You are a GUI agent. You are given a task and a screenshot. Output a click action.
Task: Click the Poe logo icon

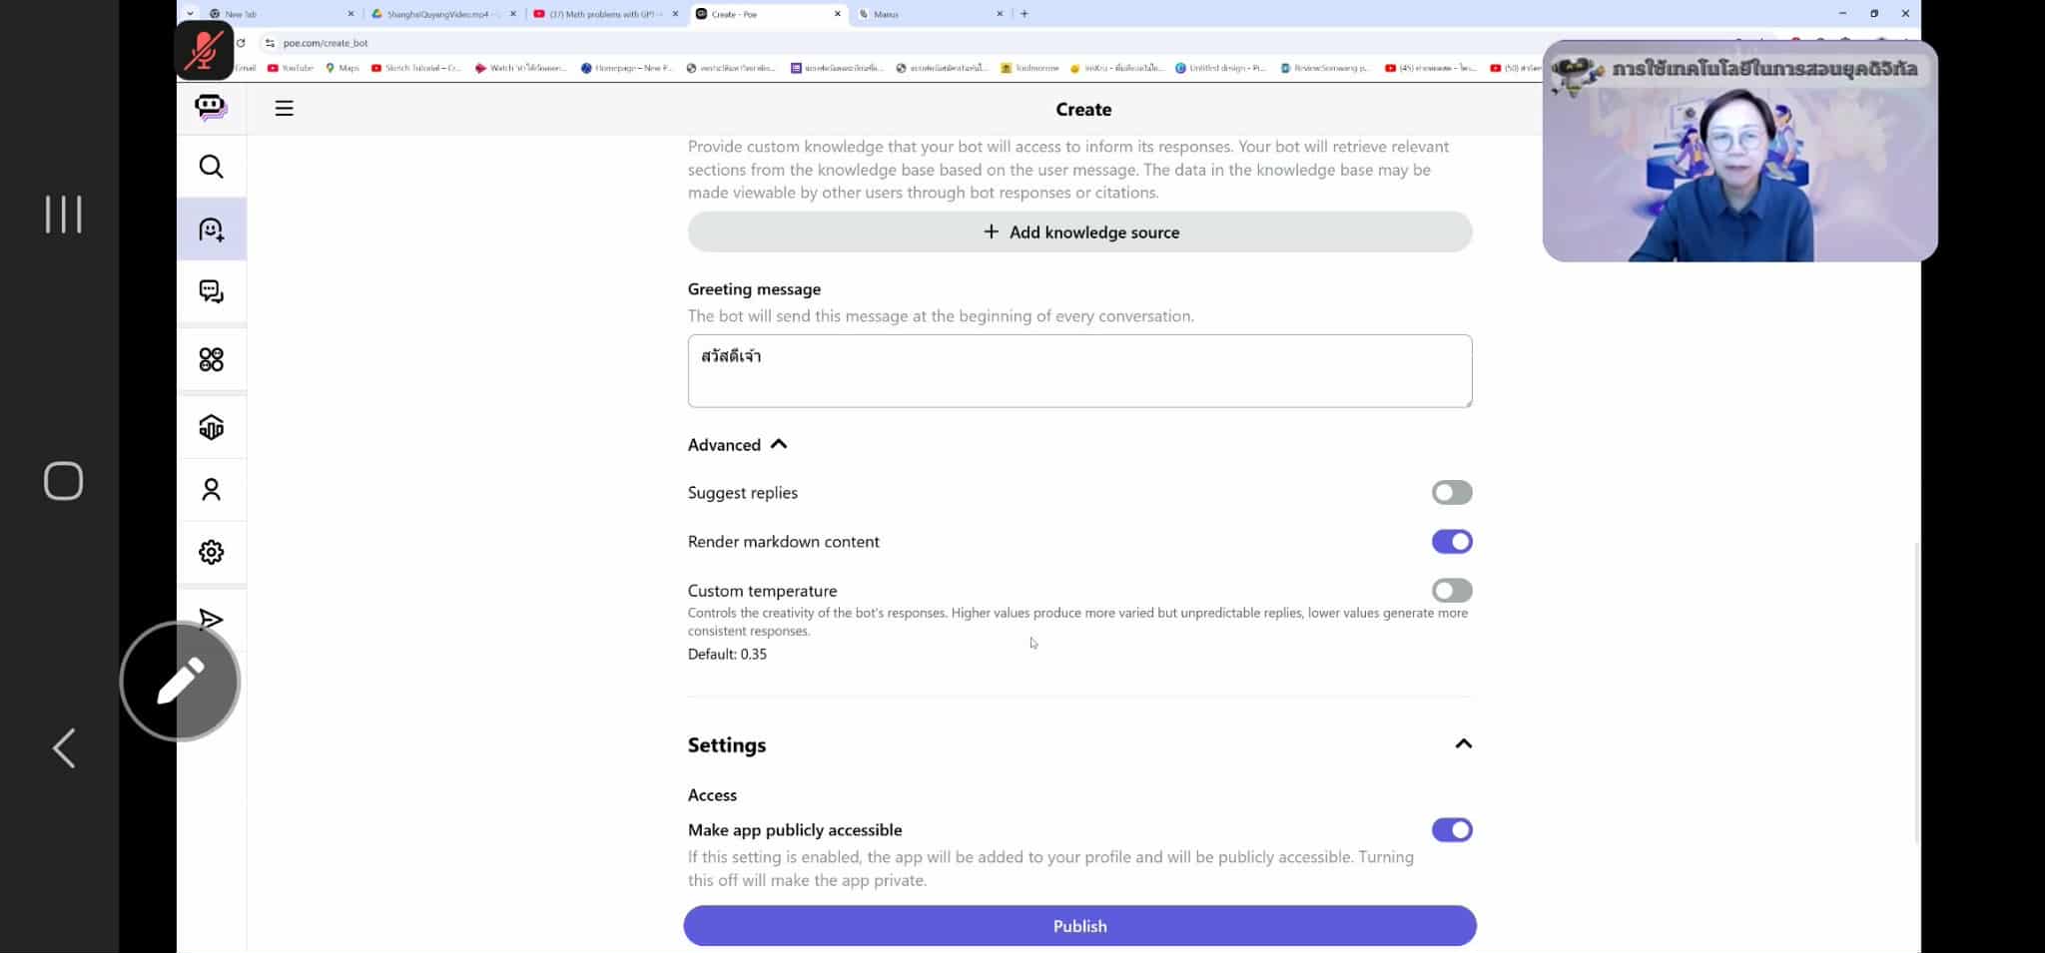pos(211,107)
